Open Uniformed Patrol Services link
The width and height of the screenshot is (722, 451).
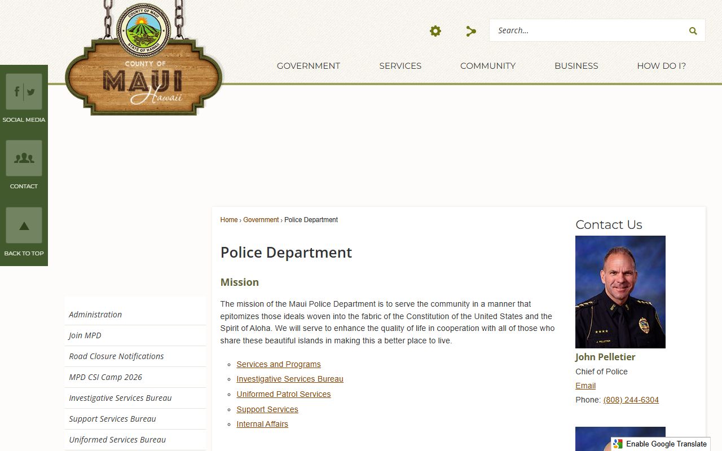(x=284, y=394)
